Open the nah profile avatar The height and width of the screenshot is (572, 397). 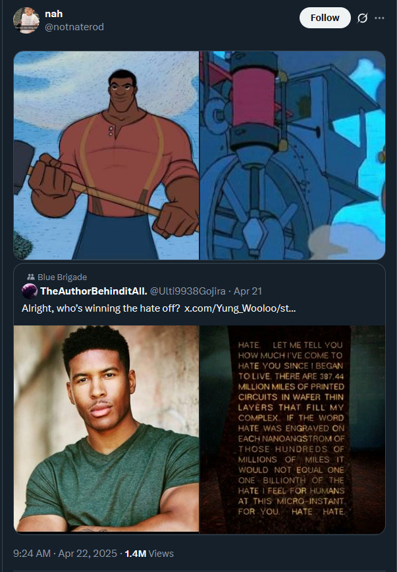tap(26, 20)
